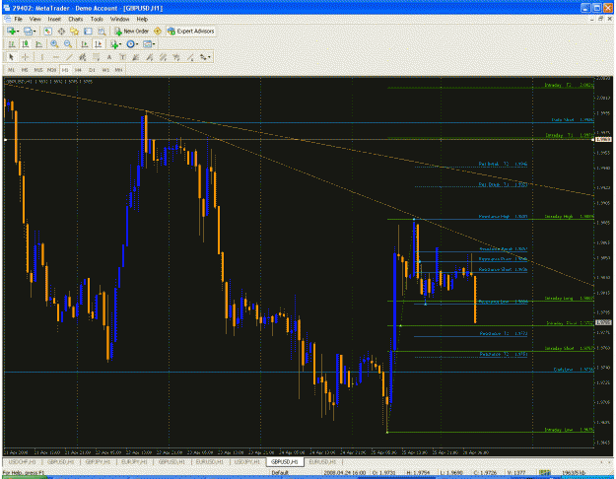Pick the trendline drawing tool
Viewport: 616px width, 479px height.
pos(69,57)
